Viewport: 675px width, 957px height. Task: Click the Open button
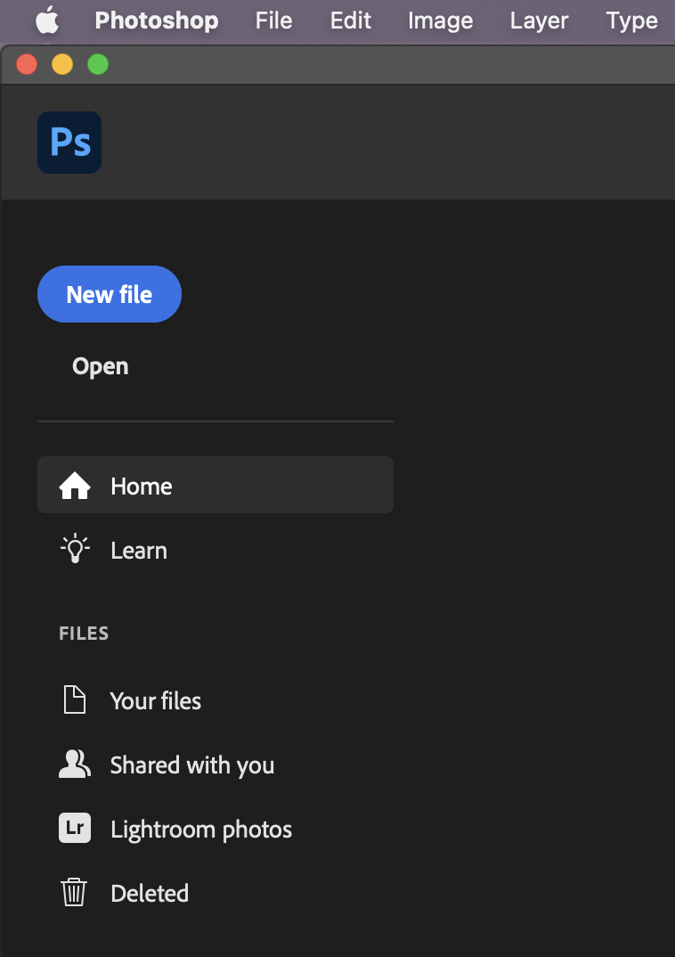(101, 366)
